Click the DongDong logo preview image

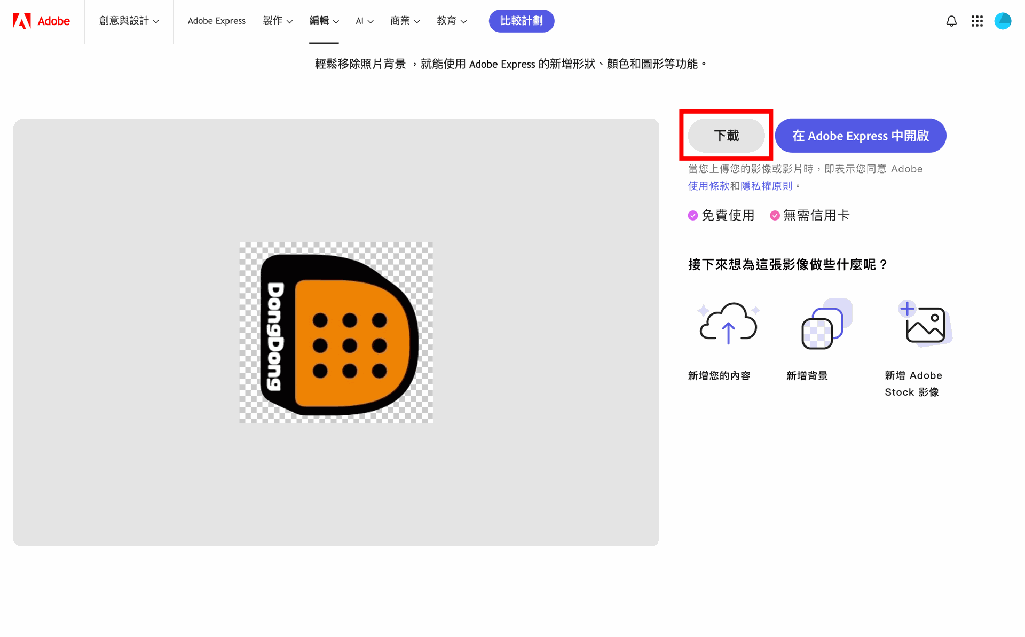tap(336, 333)
